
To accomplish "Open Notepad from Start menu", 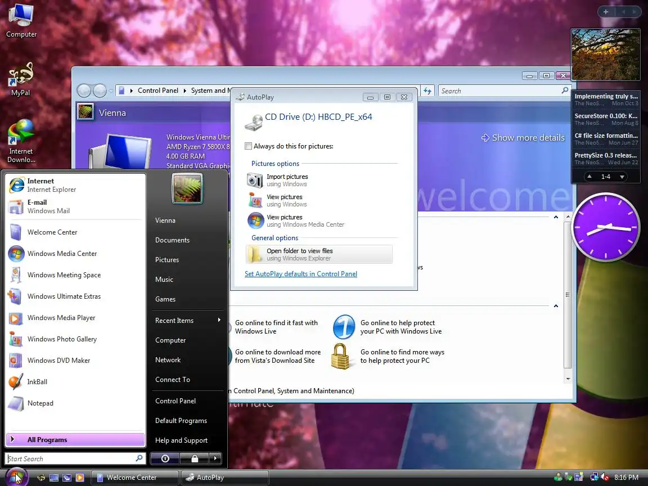I will 75,403.
